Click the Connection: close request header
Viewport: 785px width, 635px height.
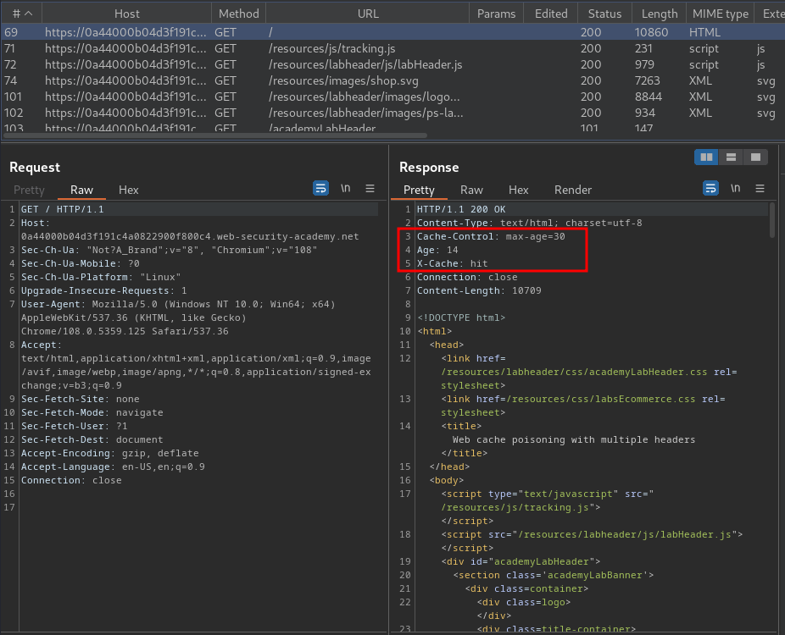pyautogui.click(x=71, y=480)
